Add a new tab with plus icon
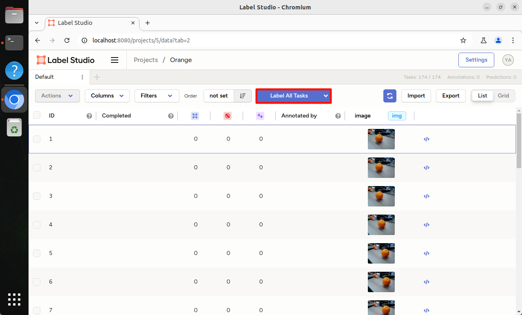Screen dimensions: 522x315 [x=97, y=77]
